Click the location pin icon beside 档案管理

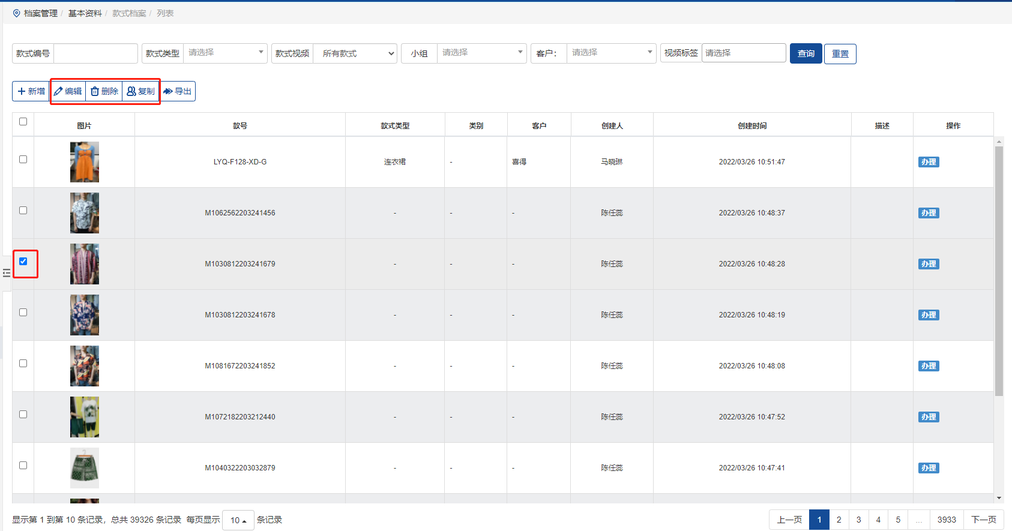[16, 13]
